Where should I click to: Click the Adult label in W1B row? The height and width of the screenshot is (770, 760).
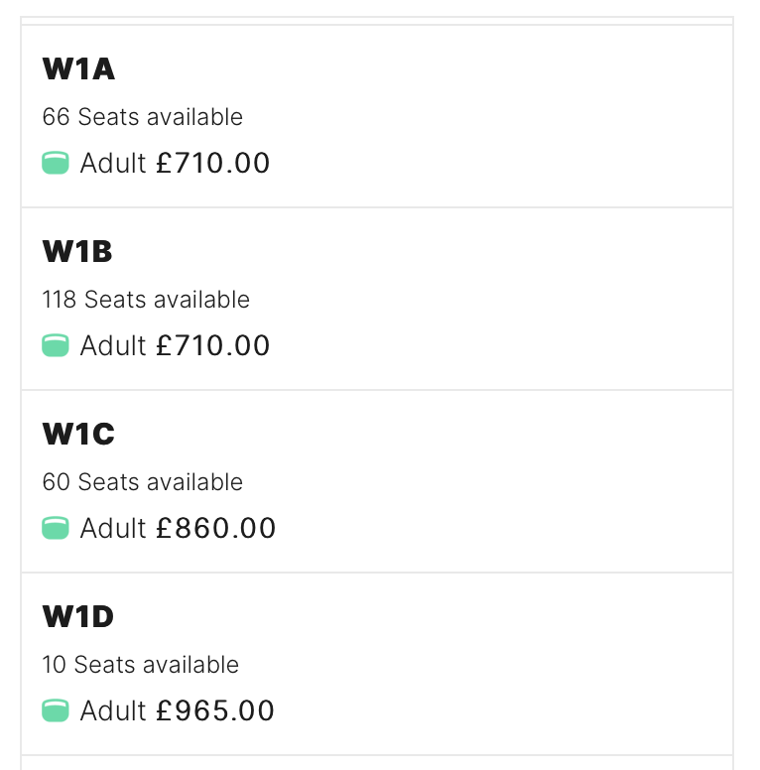pyautogui.click(x=113, y=345)
